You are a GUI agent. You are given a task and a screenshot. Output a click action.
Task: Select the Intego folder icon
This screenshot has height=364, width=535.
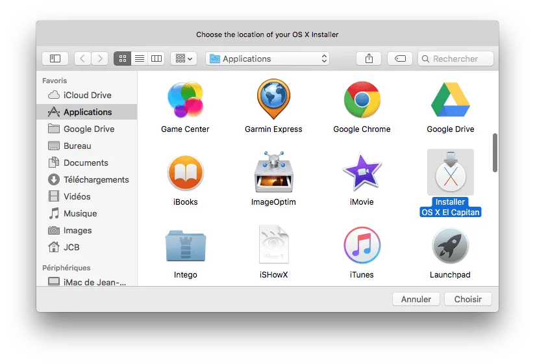coord(185,246)
